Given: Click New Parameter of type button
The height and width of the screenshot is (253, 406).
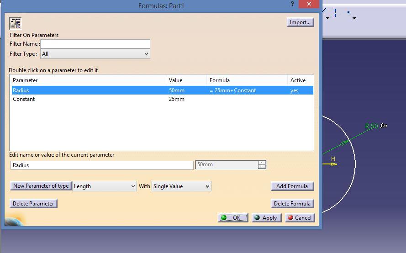Looking at the screenshot, I should [41, 186].
